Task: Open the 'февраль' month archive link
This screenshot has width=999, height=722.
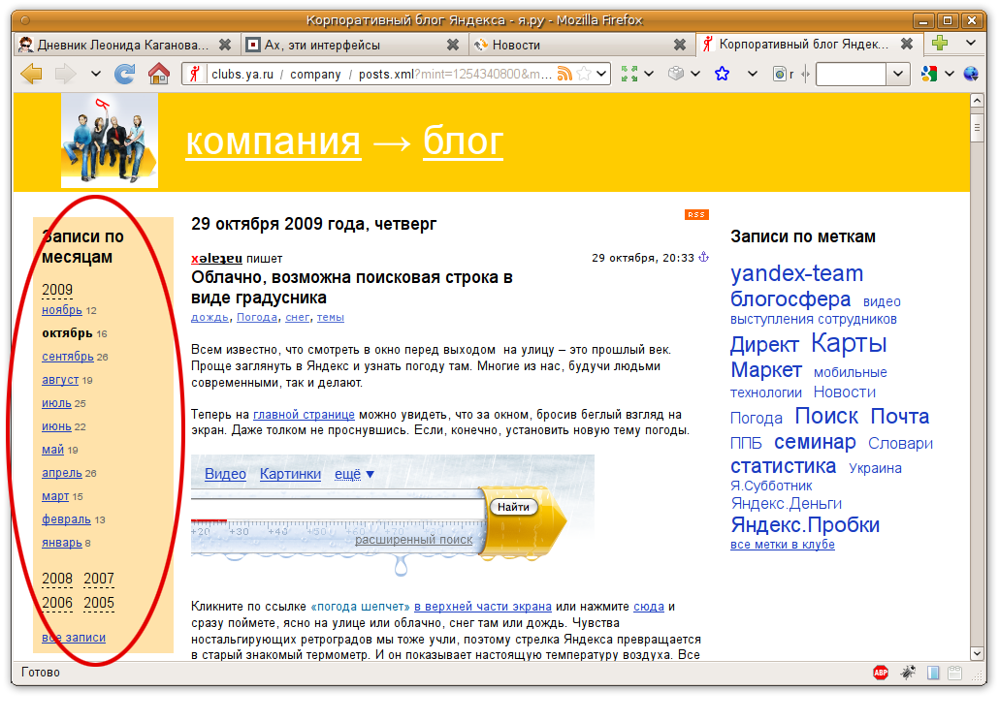Action: pos(66,519)
